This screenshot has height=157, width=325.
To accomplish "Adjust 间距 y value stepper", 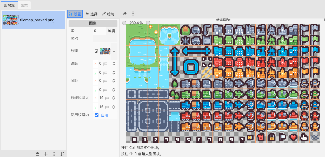I will [114, 90].
